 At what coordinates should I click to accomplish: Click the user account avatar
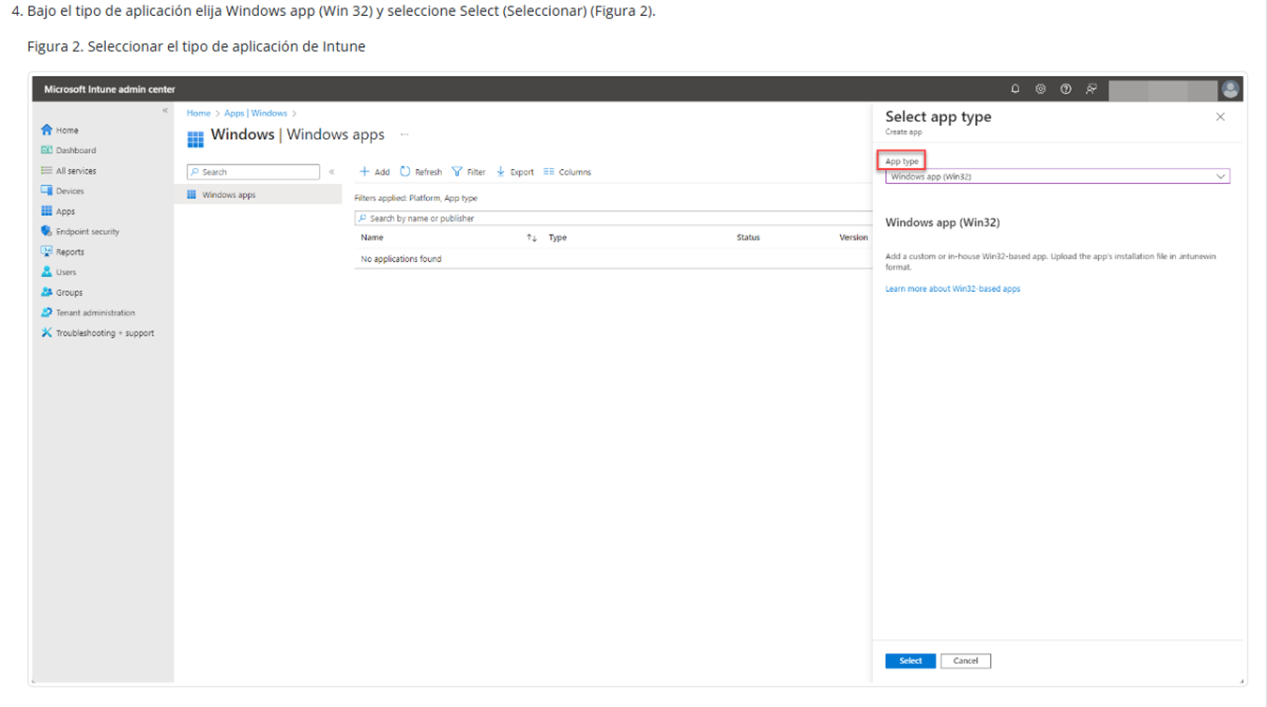(1229, 89)
